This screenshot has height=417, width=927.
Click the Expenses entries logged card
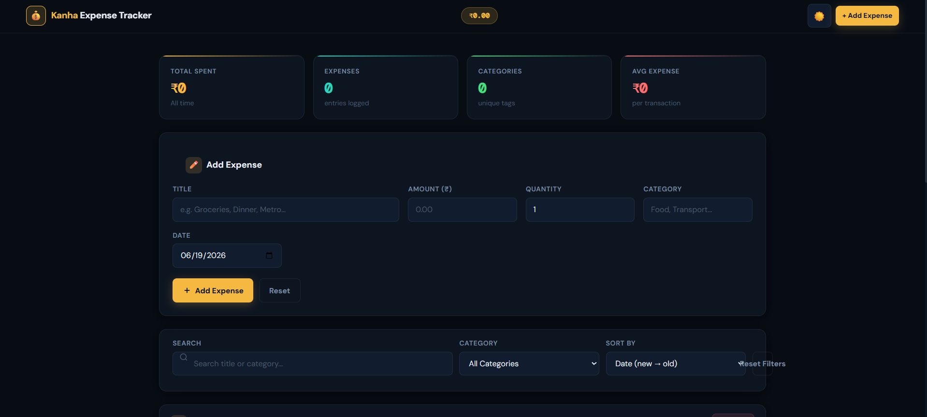[386, 87]
